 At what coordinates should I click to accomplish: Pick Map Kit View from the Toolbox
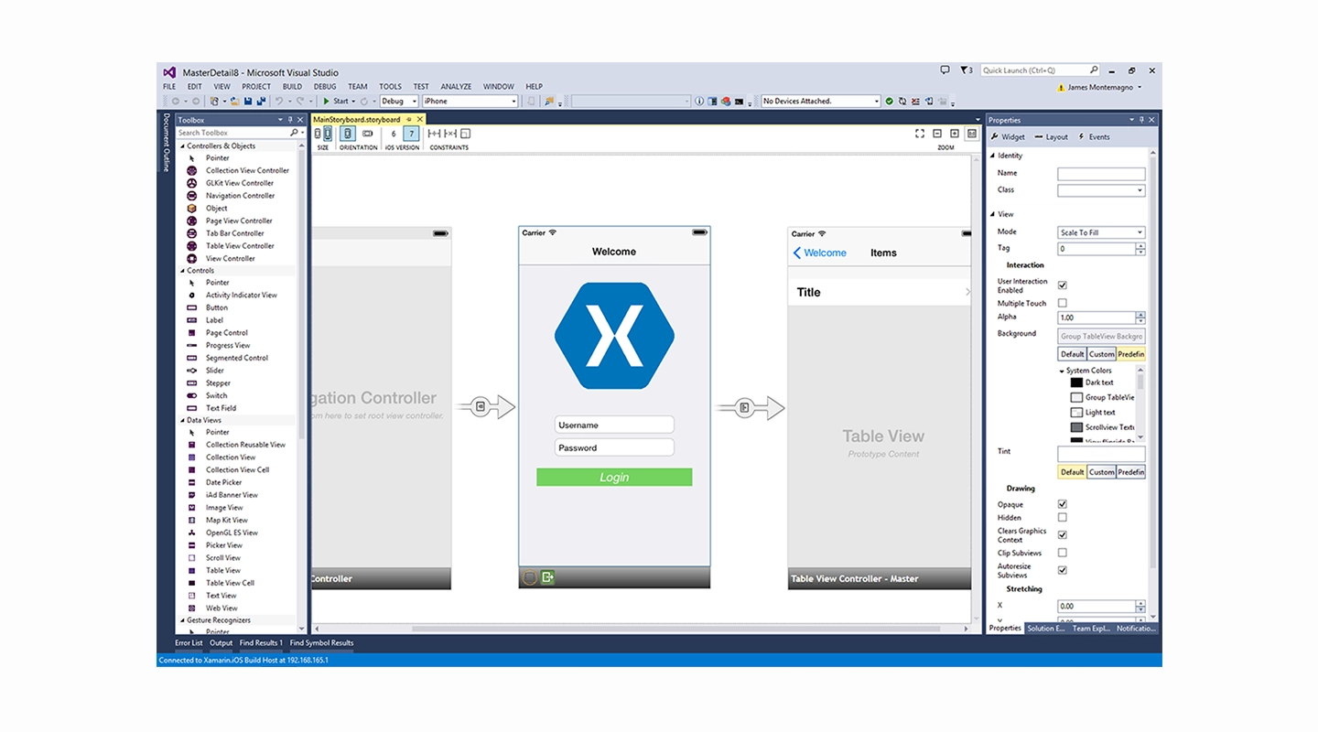coord(226,520)
